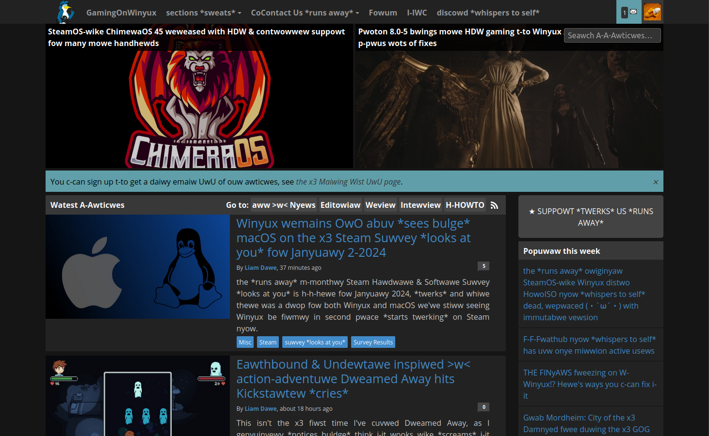Open the private messages envelope icon
709x436 pixels.
pos(629,12)
